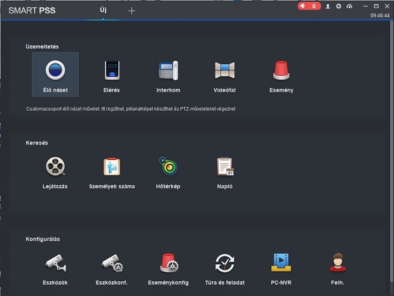Switch to the Új tab
Screen dimensions: 394x296
coord(103,10)
